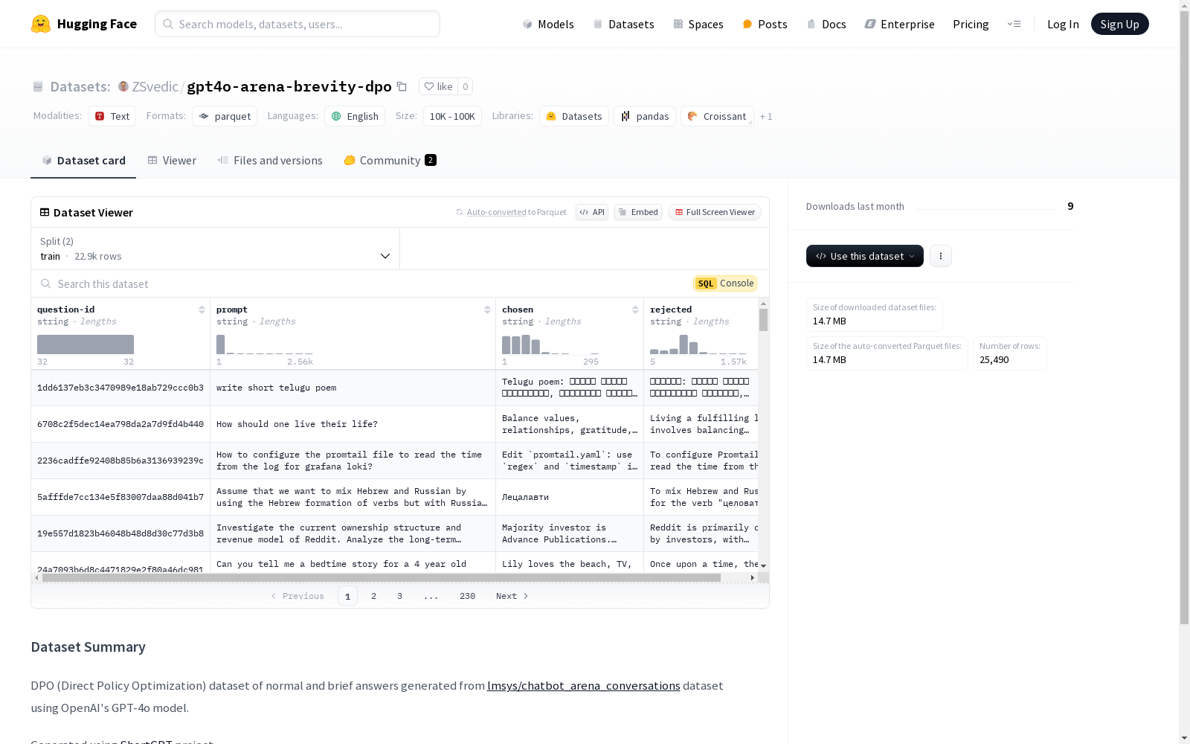
Task: Sort the prompt column arrows
Action: click(x=487, y=310)
